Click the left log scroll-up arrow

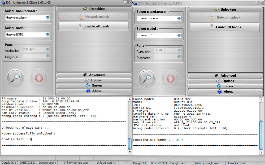pyautogui.click(x=130, y=99)
